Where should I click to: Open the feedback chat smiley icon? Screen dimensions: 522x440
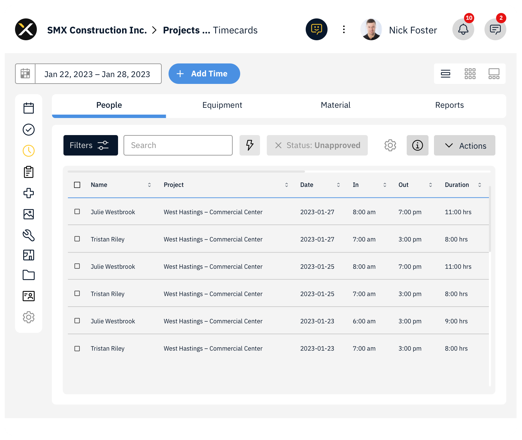pyautogui.click(x=317, y=29)
